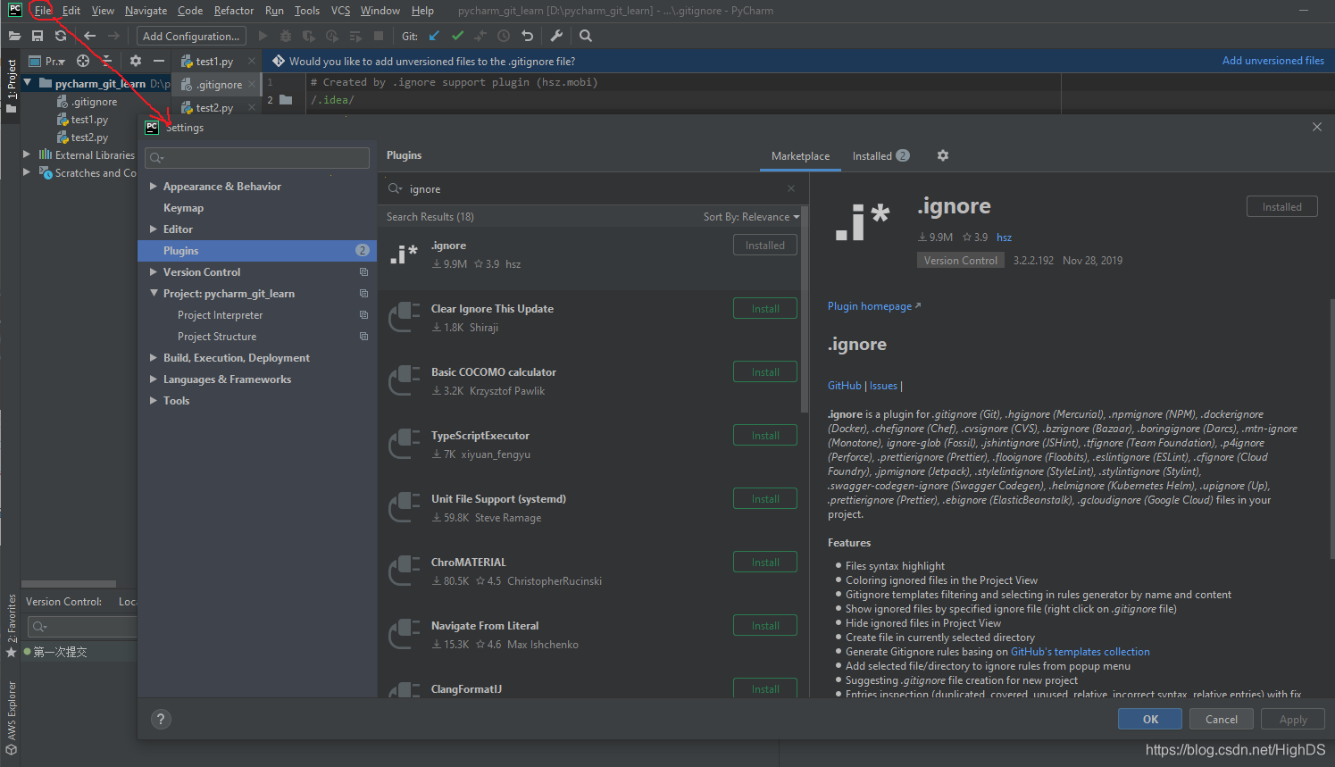Image resolution: width=1335 pixels, height=767 pixels.
Task: Click the Git Update Project blue arrow
Action: click(434, 36)
